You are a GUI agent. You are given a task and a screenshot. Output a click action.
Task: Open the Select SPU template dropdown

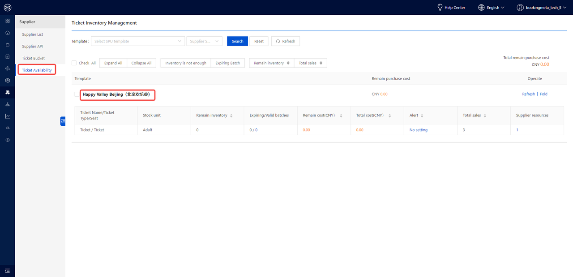pyautogui.click(x=138, y=41)
